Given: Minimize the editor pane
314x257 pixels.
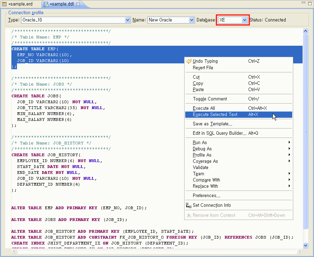Looking at the screenshot, I should tap(303, 3).
